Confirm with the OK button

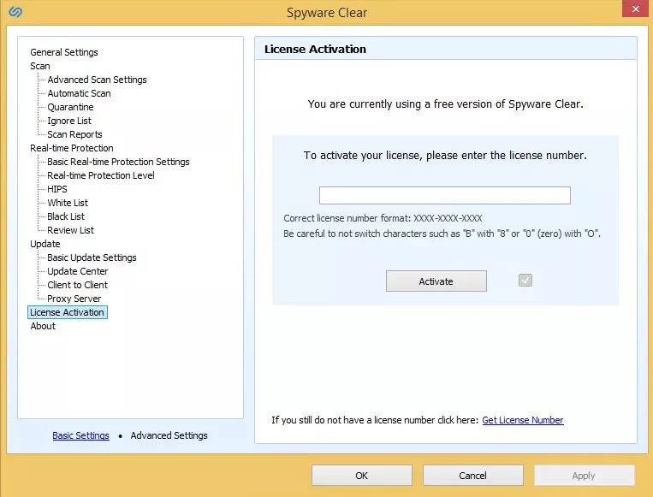pyautogui.click(x=362, y=476)
